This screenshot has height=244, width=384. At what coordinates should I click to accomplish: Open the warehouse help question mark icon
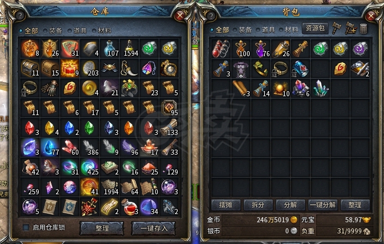20,16
